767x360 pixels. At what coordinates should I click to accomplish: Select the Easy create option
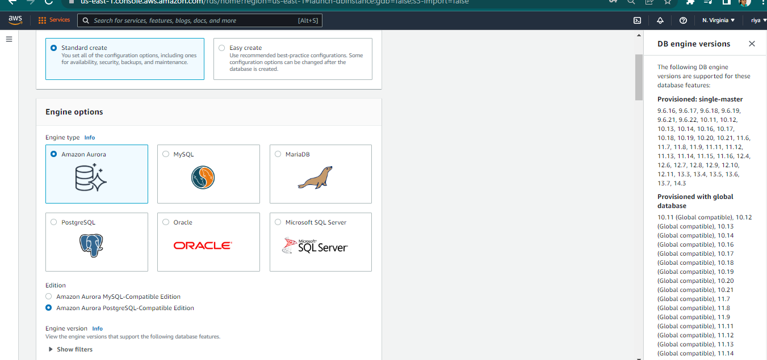click(221, 48)
